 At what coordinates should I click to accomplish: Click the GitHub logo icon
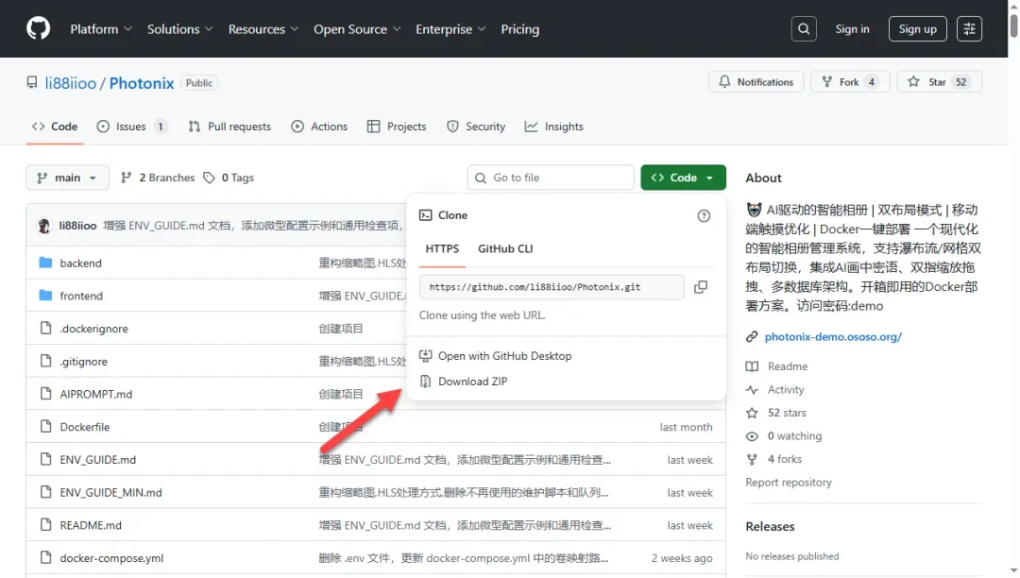pos(38,29)
